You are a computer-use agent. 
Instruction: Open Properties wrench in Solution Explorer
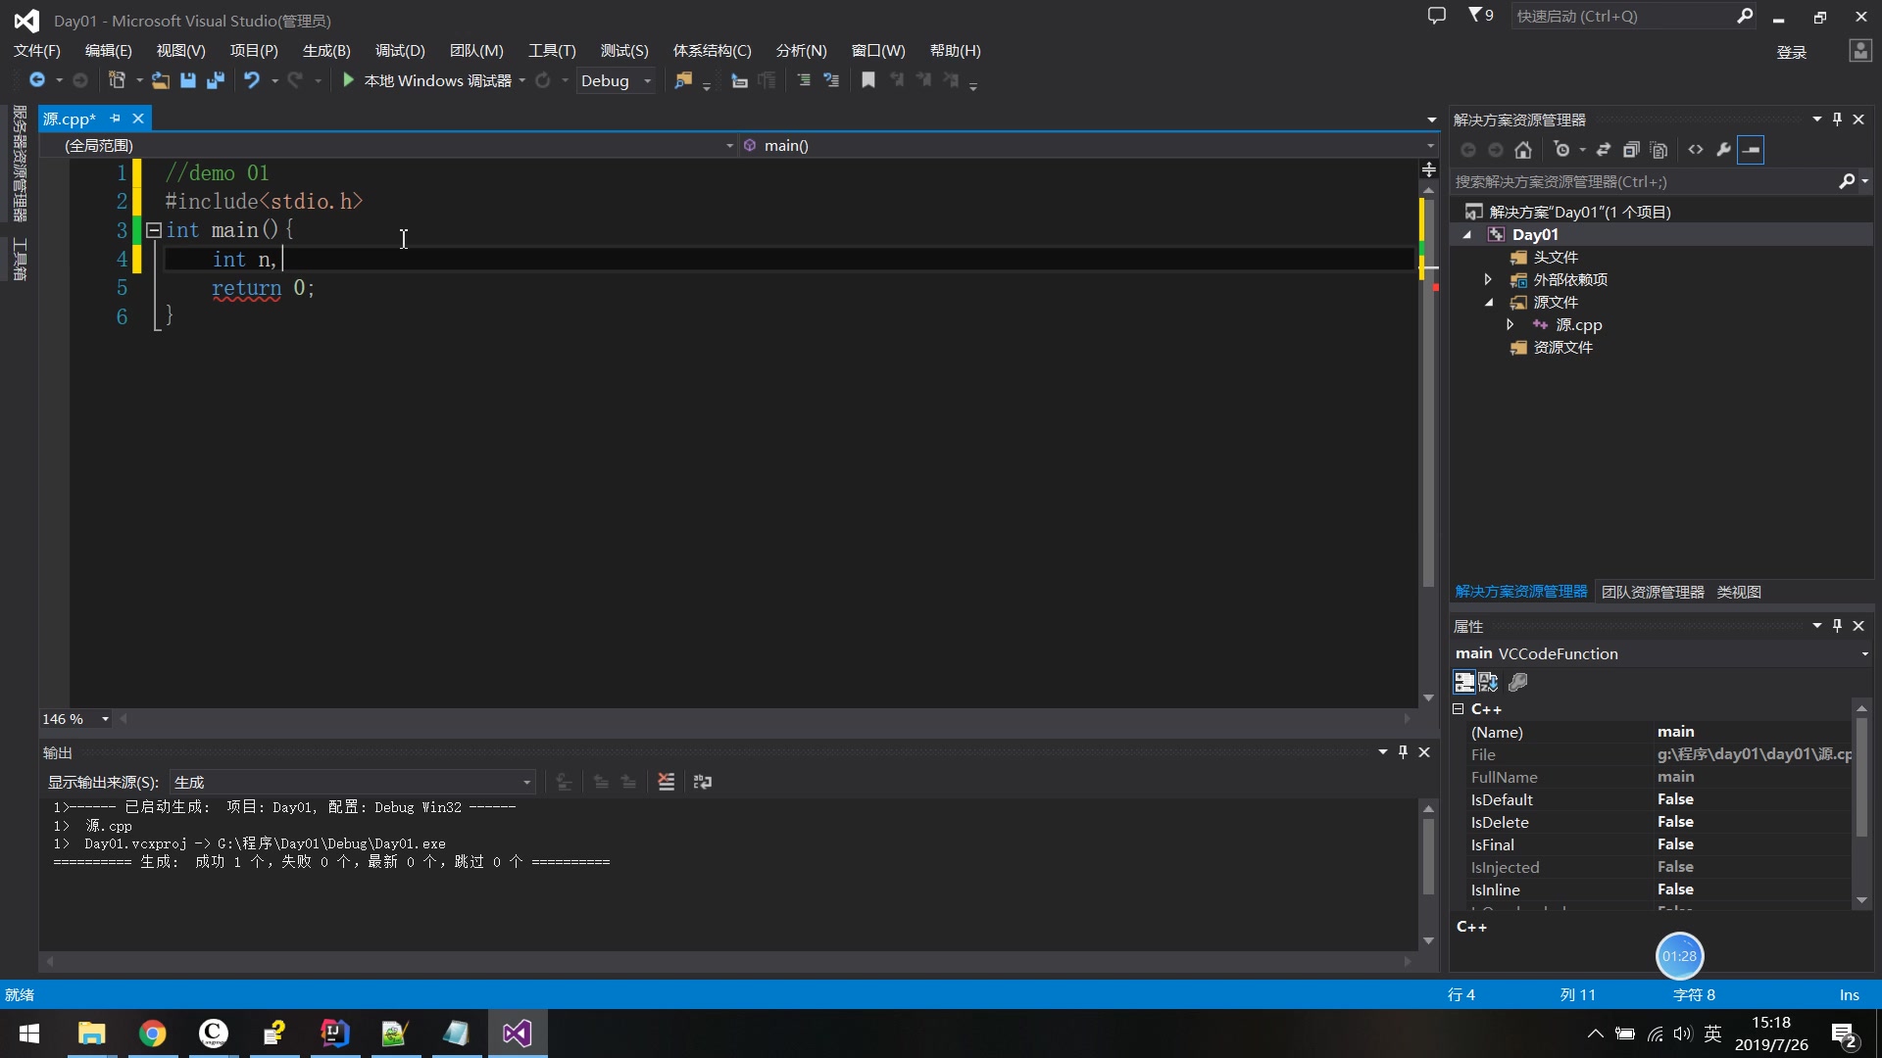(1723, 150)
